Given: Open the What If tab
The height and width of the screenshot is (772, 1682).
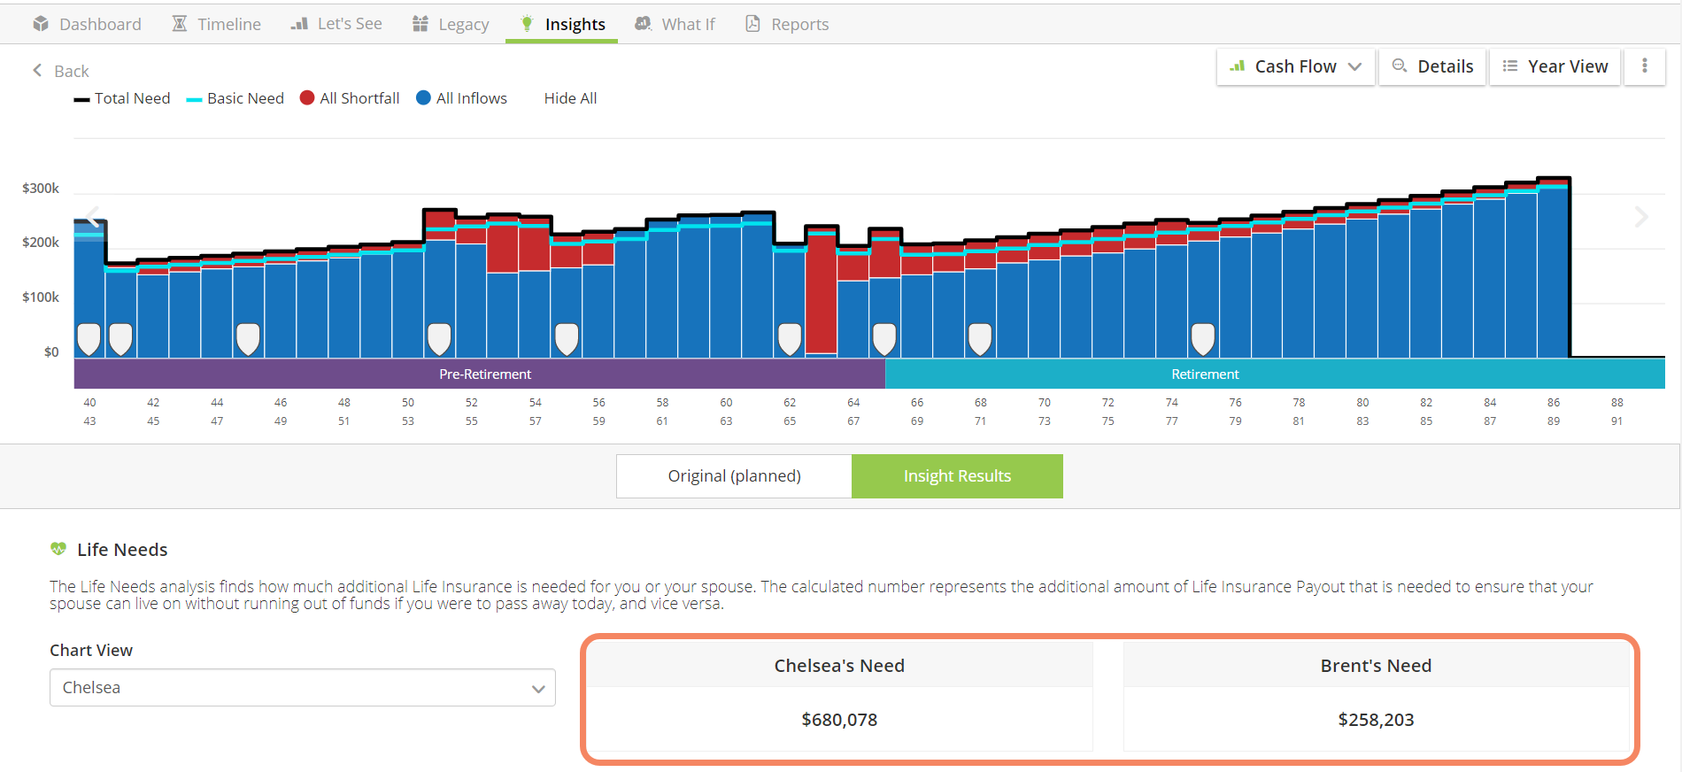Looking at the screenshot, I should (675, 24).
